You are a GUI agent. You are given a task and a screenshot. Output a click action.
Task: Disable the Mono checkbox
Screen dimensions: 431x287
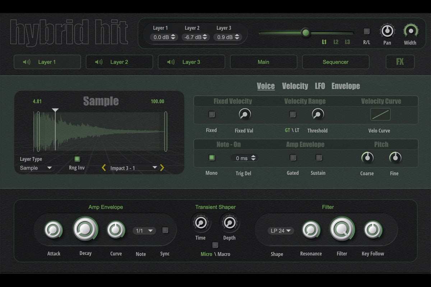(212, 157)
